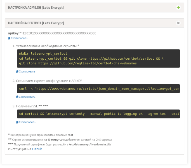Collapse the CERTBOT panel with the X icon

(x=178, y=23)
